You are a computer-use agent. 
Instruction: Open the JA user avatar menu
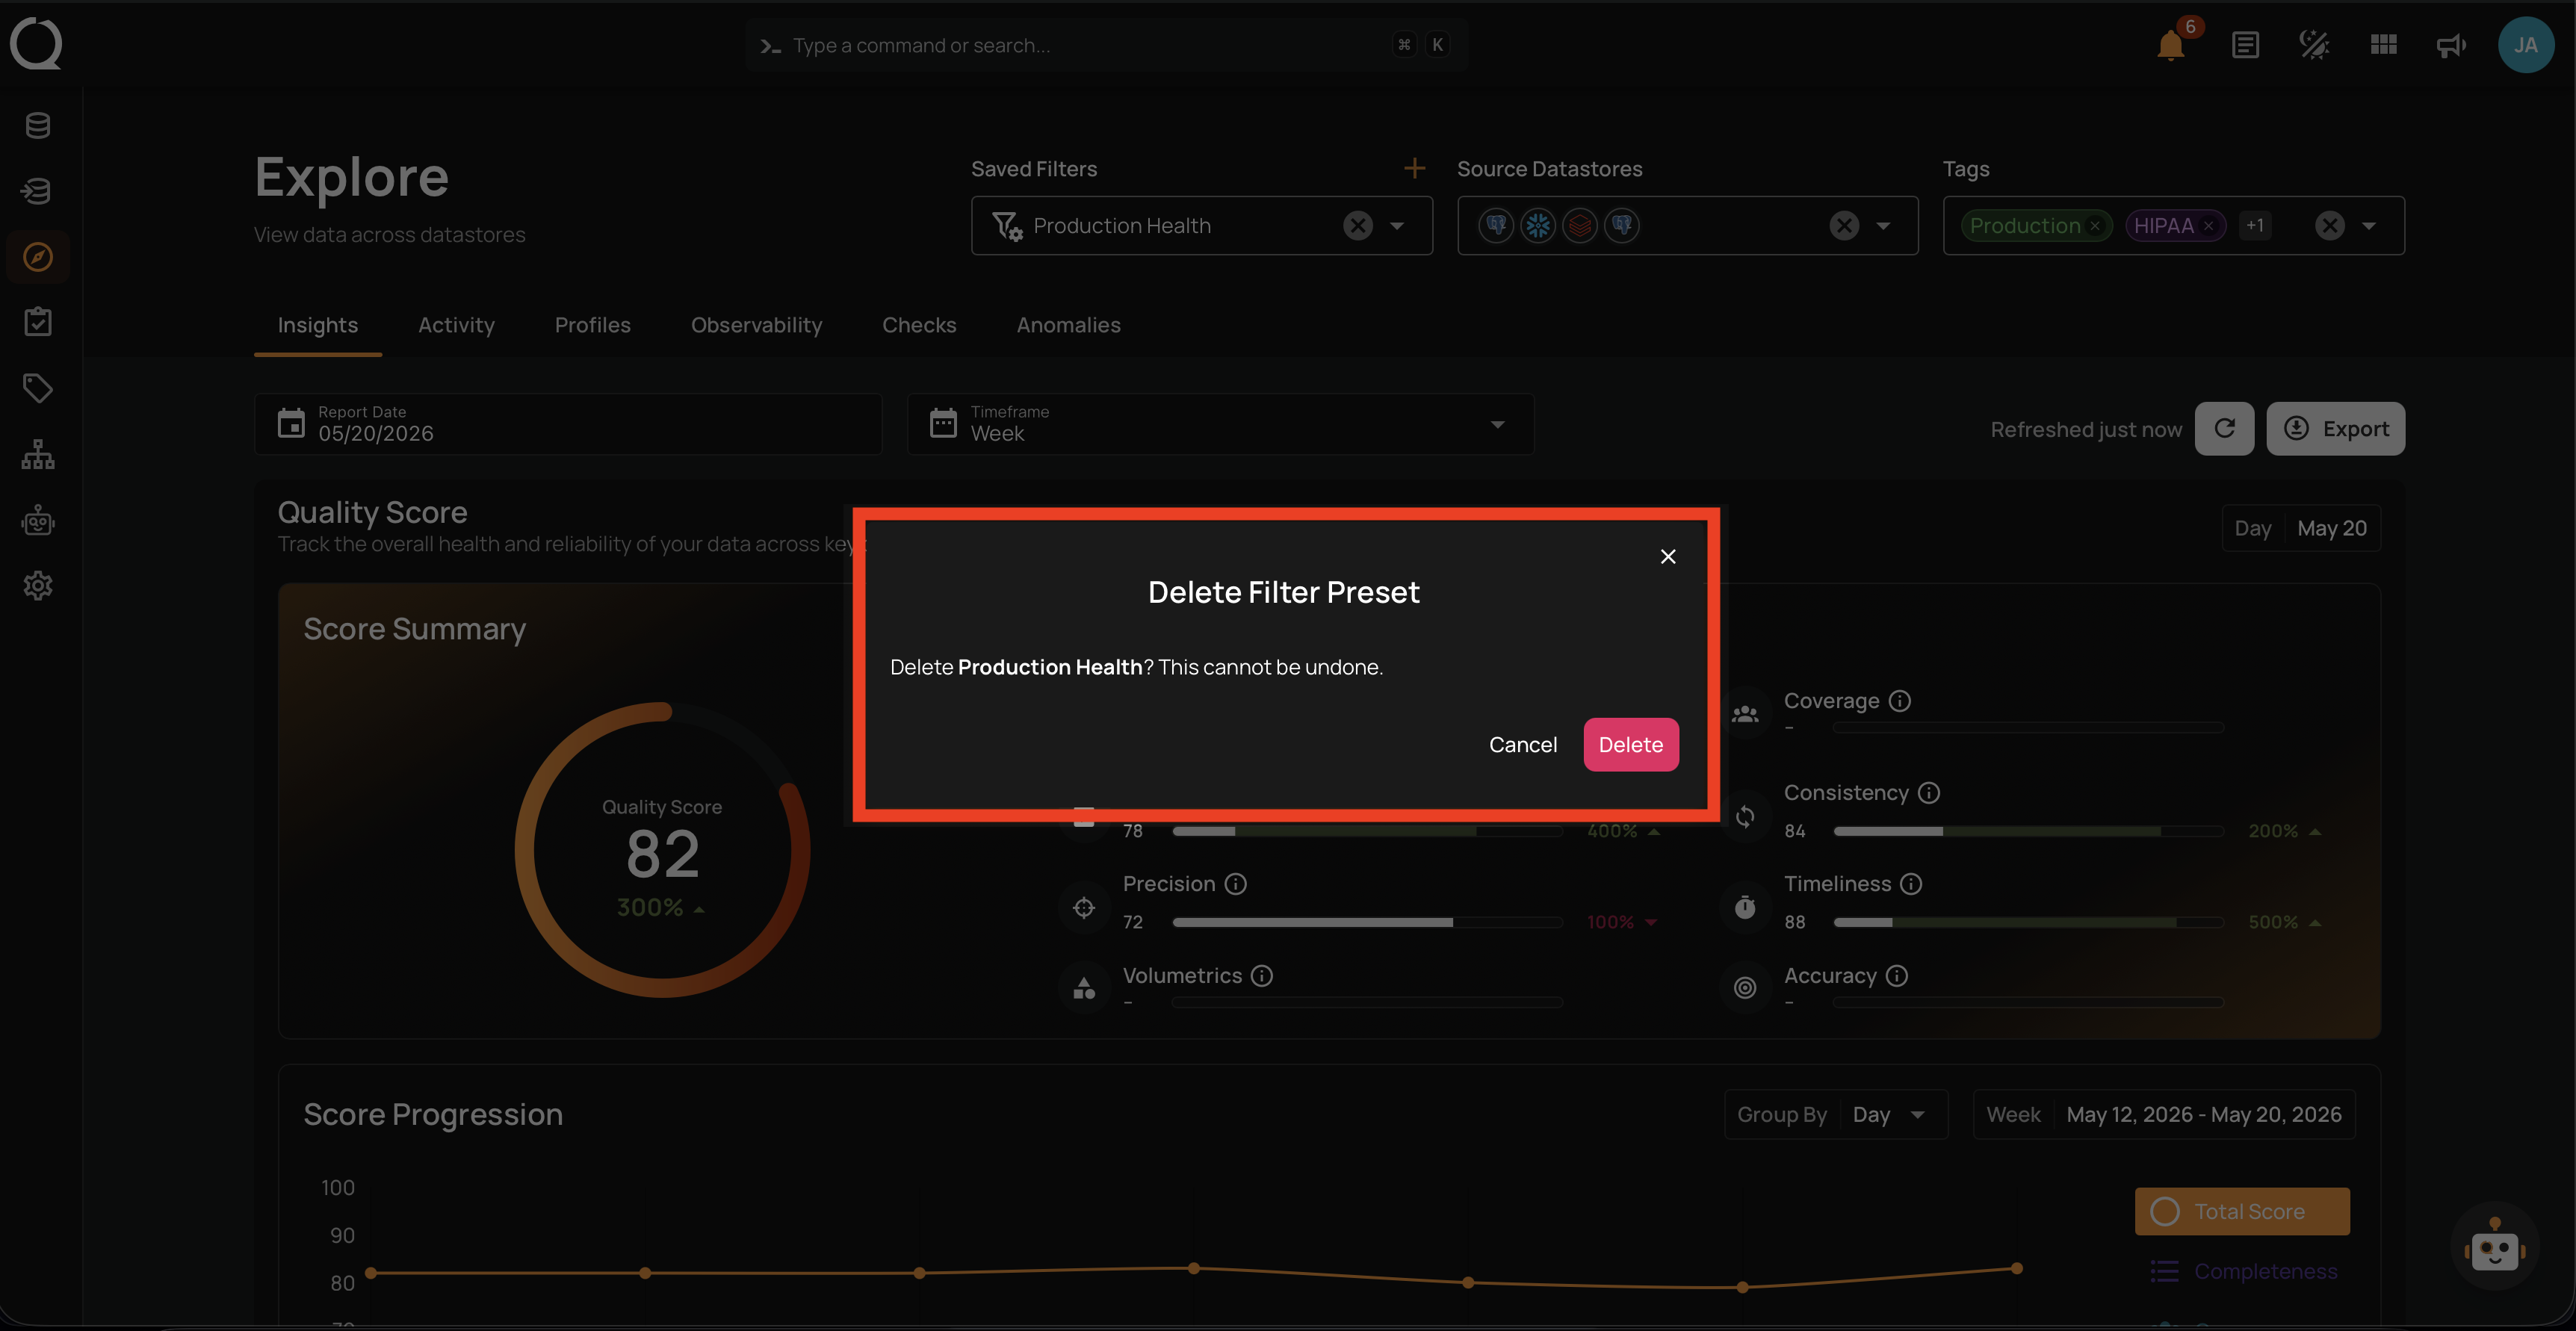[x=2525, y=45]
